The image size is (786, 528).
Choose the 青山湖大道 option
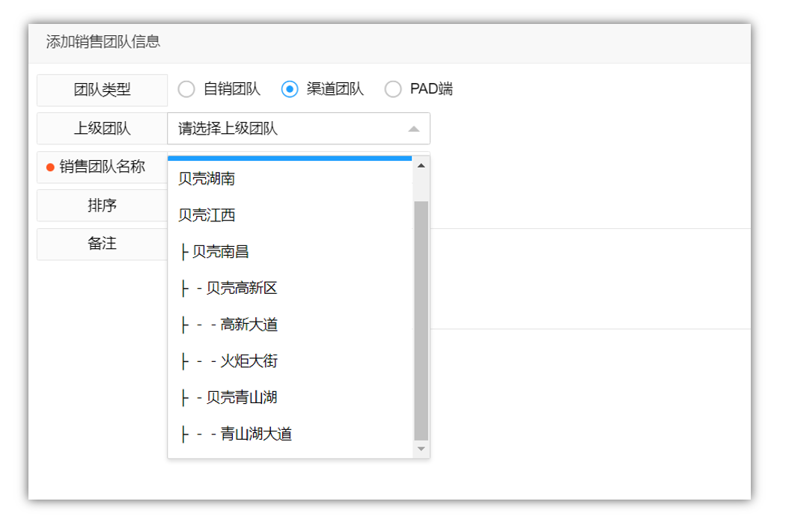(290, 434)
